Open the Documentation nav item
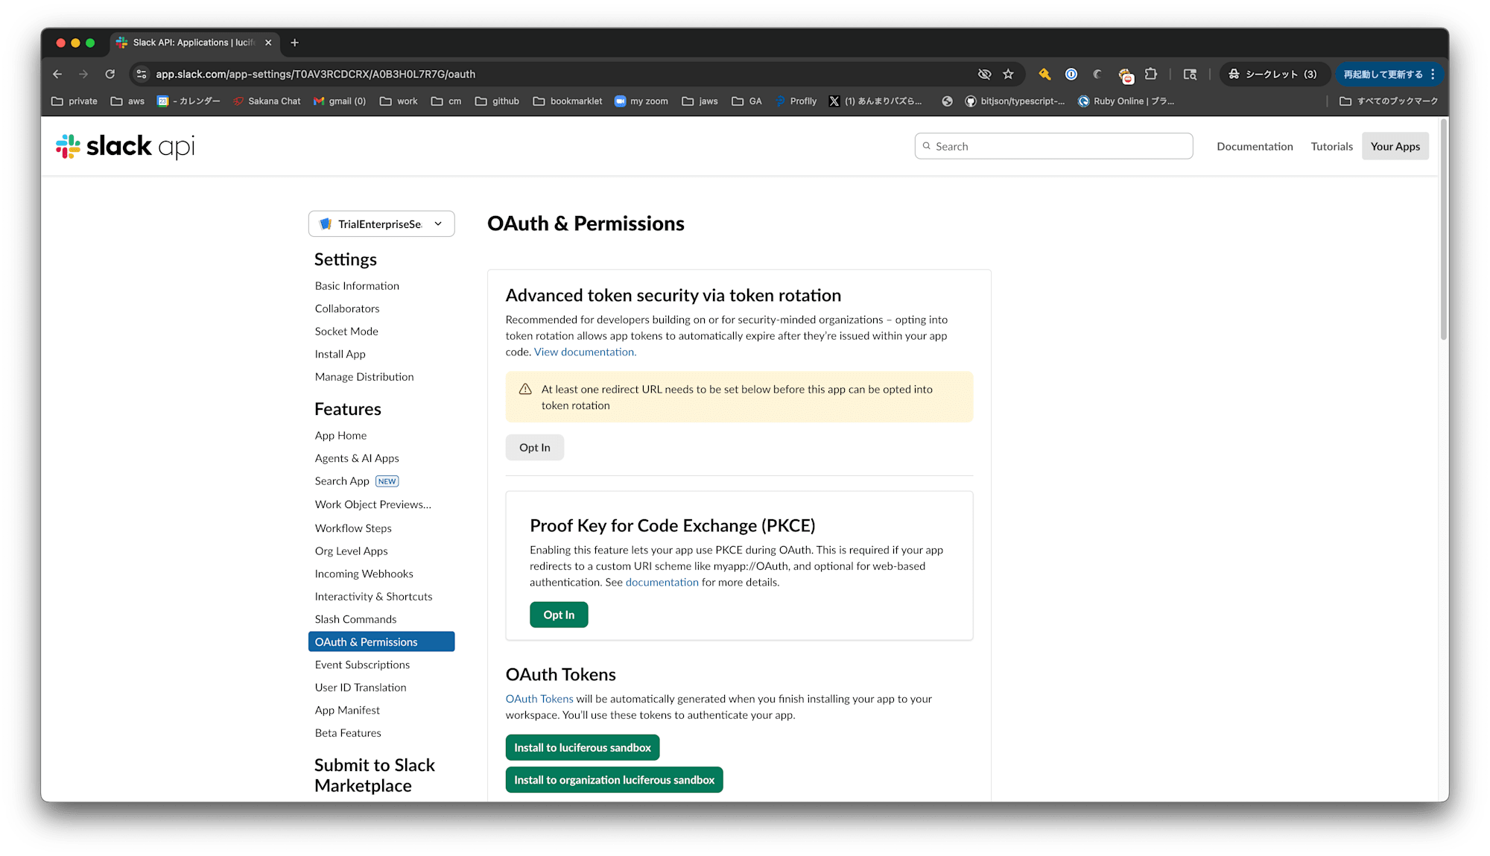 pos(1255,146)
